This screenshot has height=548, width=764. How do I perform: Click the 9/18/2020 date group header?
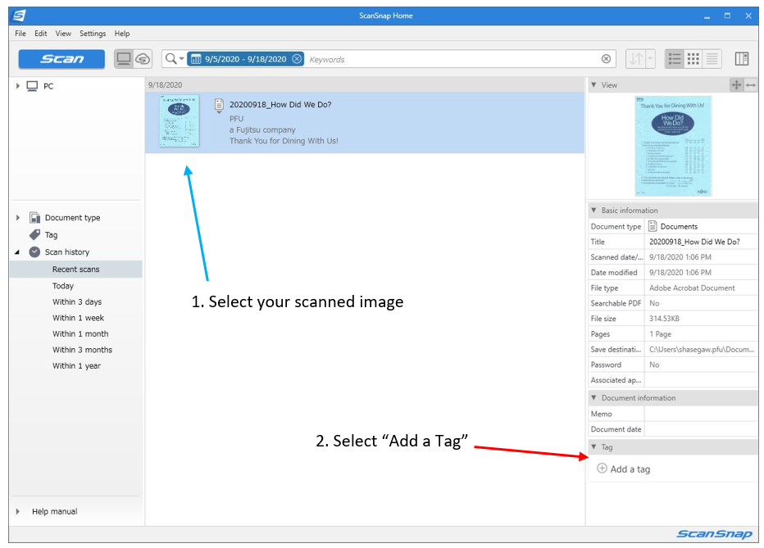point(365,84)
